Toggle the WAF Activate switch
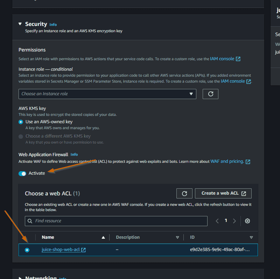The image size is (280, 279). click(22, 173)
